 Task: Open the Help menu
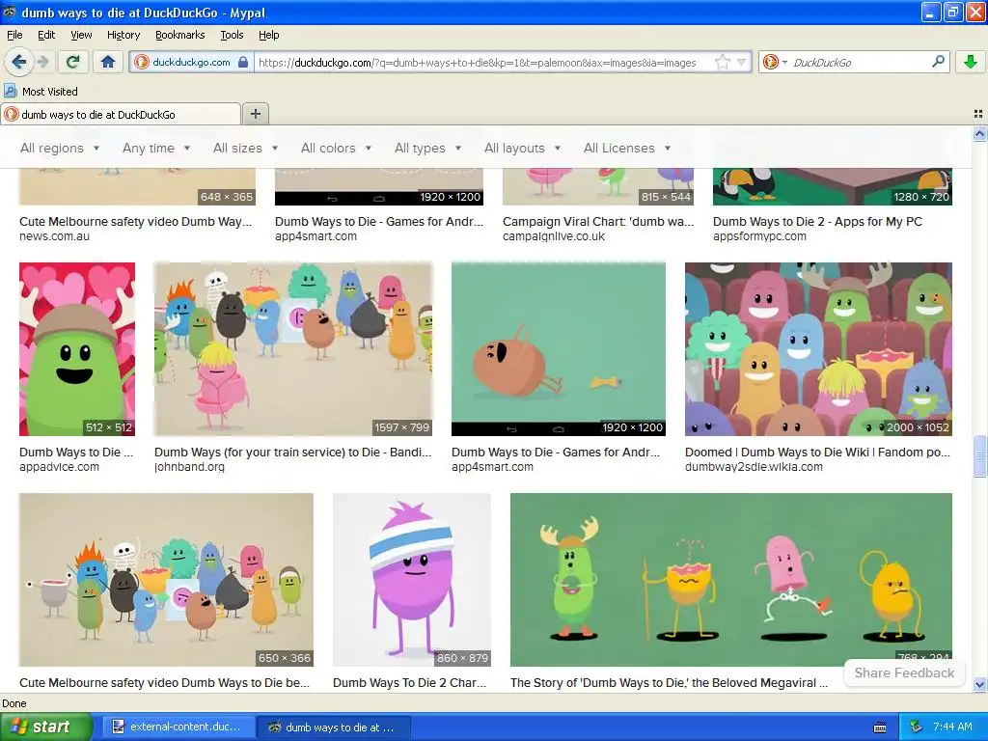pyautogui.click(x=268, y=35)
